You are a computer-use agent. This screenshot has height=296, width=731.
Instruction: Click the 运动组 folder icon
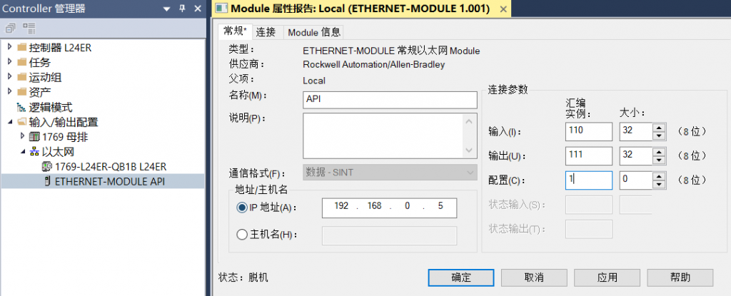[x=22, y=77]
